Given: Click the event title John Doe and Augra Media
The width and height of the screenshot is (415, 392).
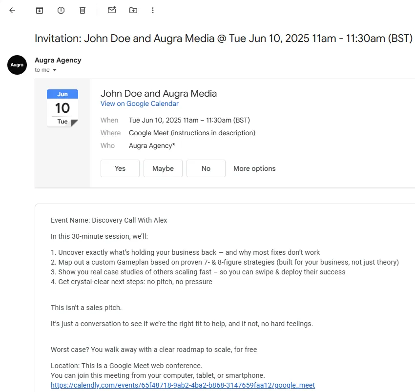Looking at the screenshot, I should pos(159,93).
